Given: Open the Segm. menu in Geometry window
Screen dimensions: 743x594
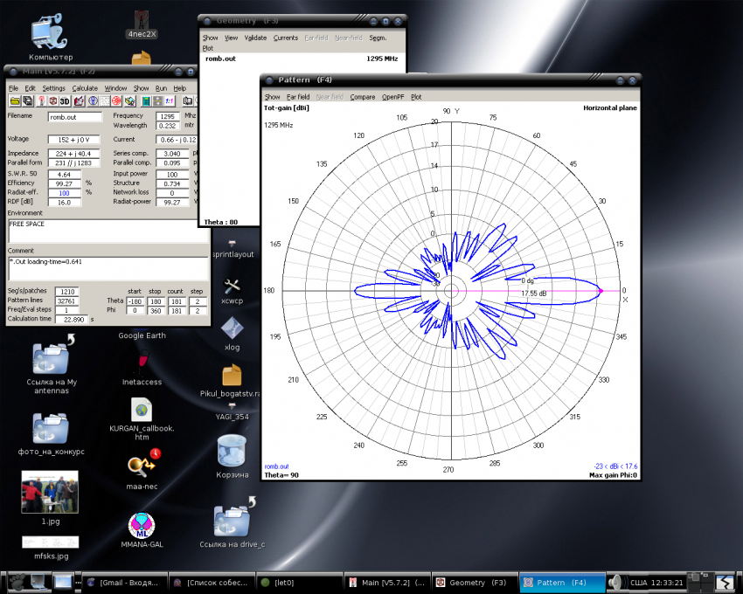Looking at the screenshot, I should [x=378, y=38].
